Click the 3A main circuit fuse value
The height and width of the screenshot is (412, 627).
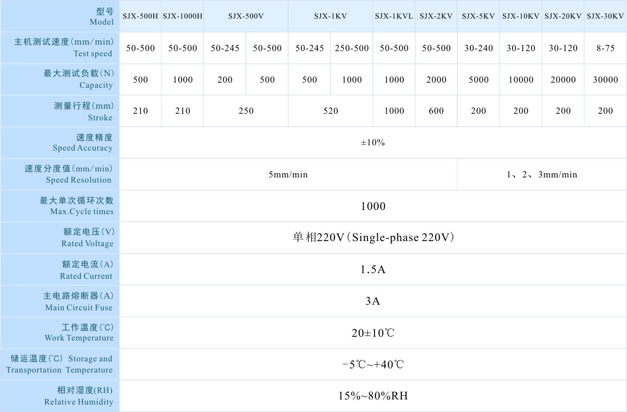tap(373, 301)
